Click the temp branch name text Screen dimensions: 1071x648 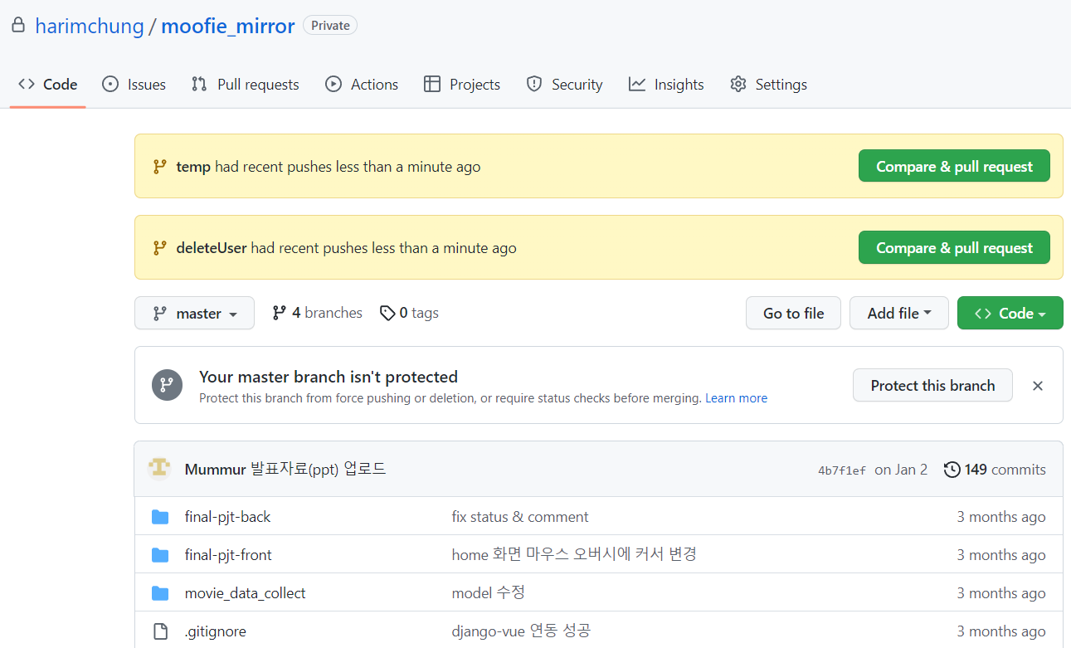coord(193,167)
